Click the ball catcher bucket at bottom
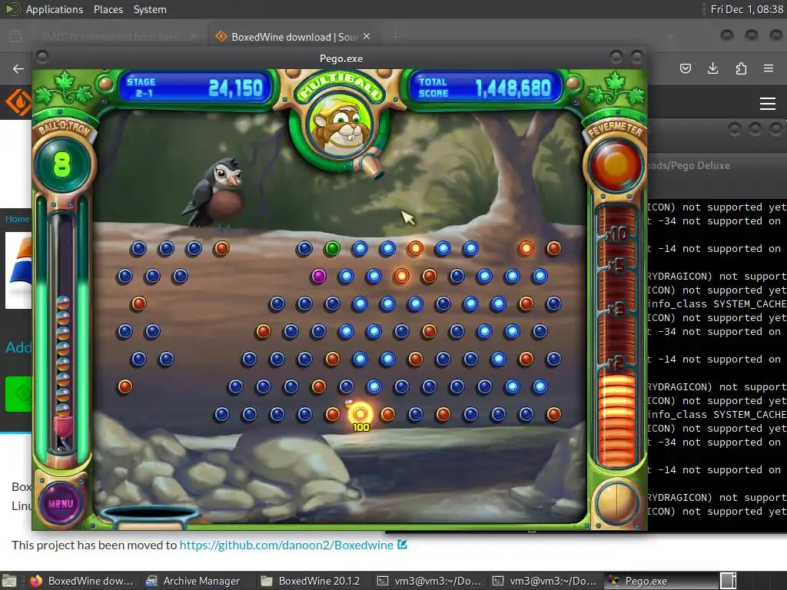Screen dimensions: 787x590 point(151,517)
